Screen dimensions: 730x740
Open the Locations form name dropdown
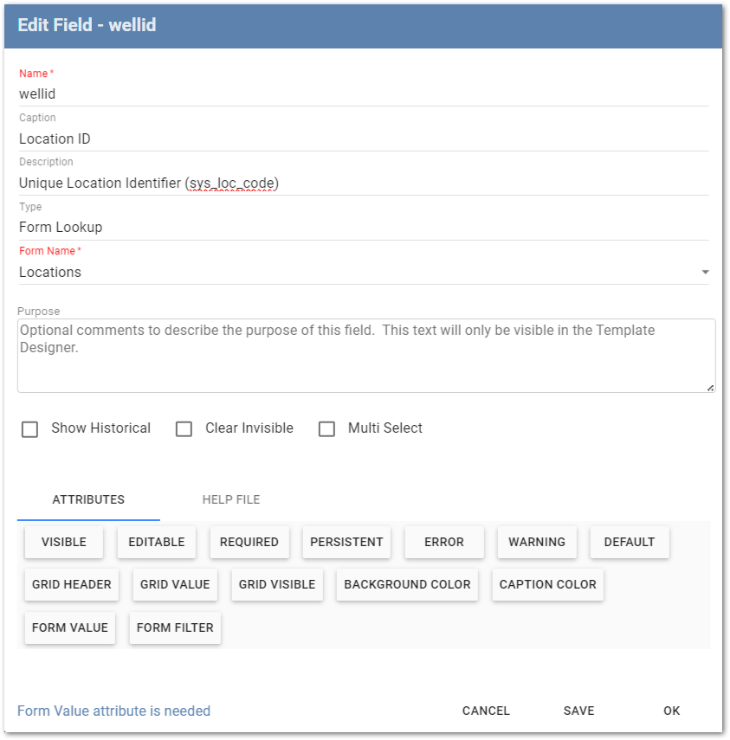click(x=705, y=271)
